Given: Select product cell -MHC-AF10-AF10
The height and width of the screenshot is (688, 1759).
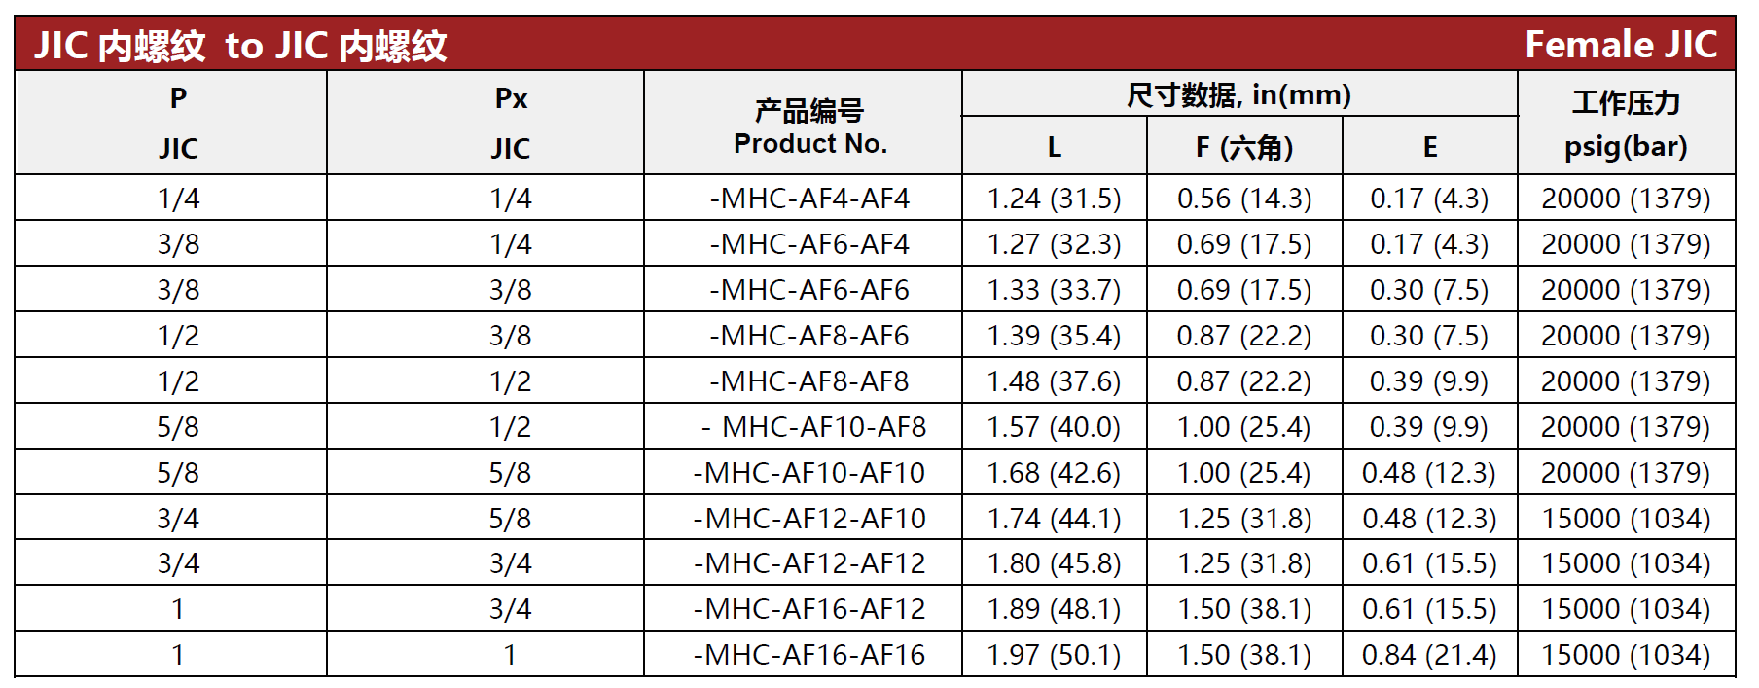Looking at the screenshot, I should (809, 473).
